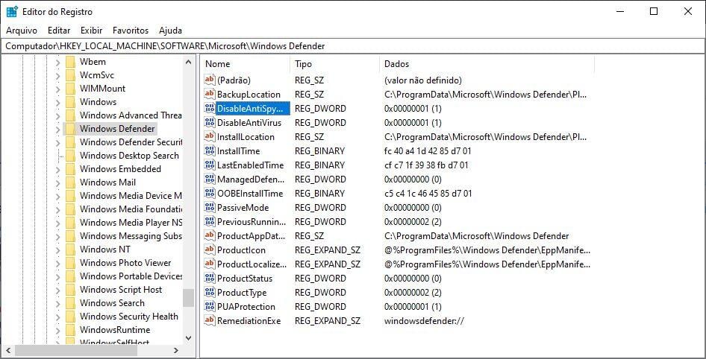Click the LastEnabledTime binary icon
Screen dimensions: 706x359
(210, 165)
